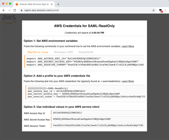Click the aws_secret_access_key credentials line
Viewport: 169px width, 140px height.
point(74,94)
